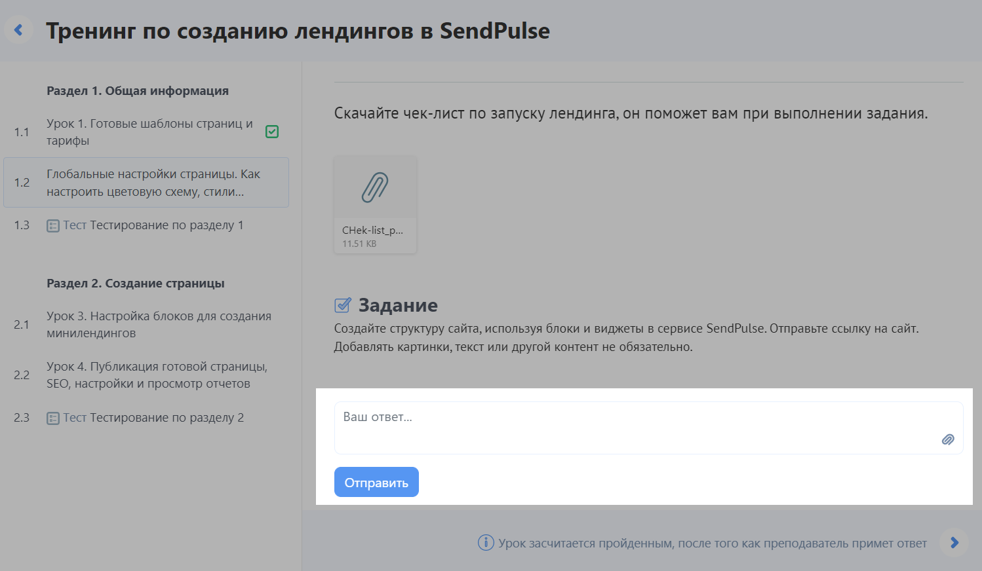This screenshot has height=571, width=982.
Task: Click the Раздел 1. Общая информация heading
Action: 138,91
